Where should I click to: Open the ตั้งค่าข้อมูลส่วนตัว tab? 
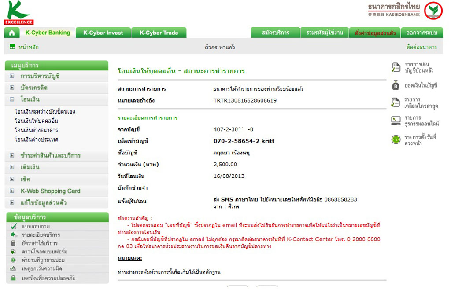click(x=375, y=33)
